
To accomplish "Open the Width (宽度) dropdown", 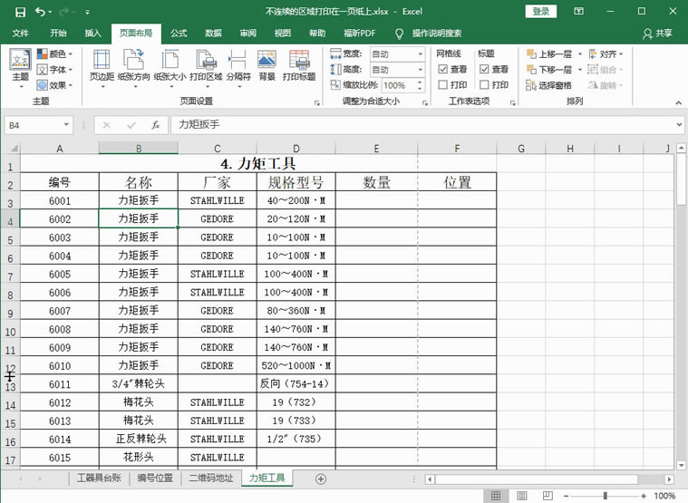I will pos(420,54).
